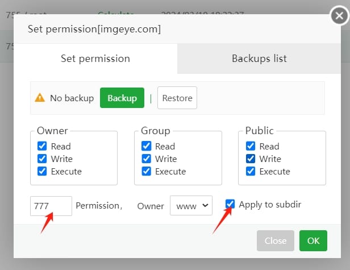Click the orange warning triangle icon

[40, 98]
